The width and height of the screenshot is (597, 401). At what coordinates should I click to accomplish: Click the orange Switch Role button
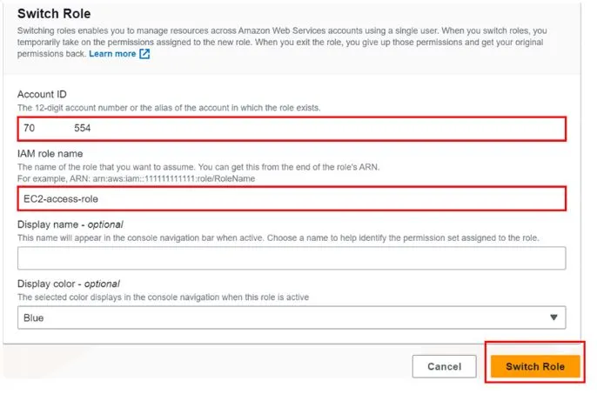pyautogui.click(x=535, y=366)
